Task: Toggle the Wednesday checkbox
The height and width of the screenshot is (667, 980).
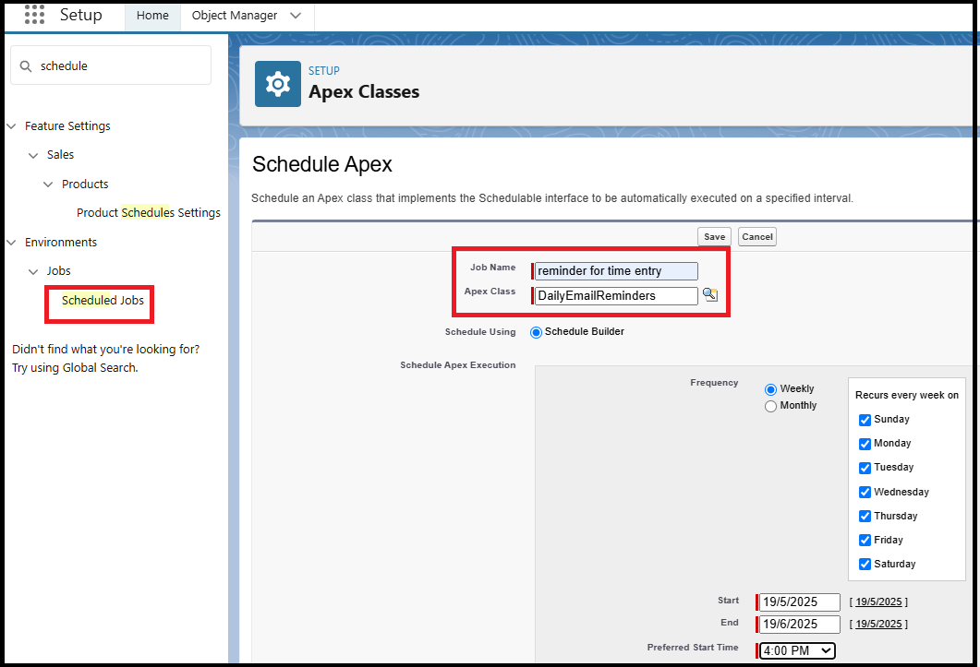Action: coord(865,492)
